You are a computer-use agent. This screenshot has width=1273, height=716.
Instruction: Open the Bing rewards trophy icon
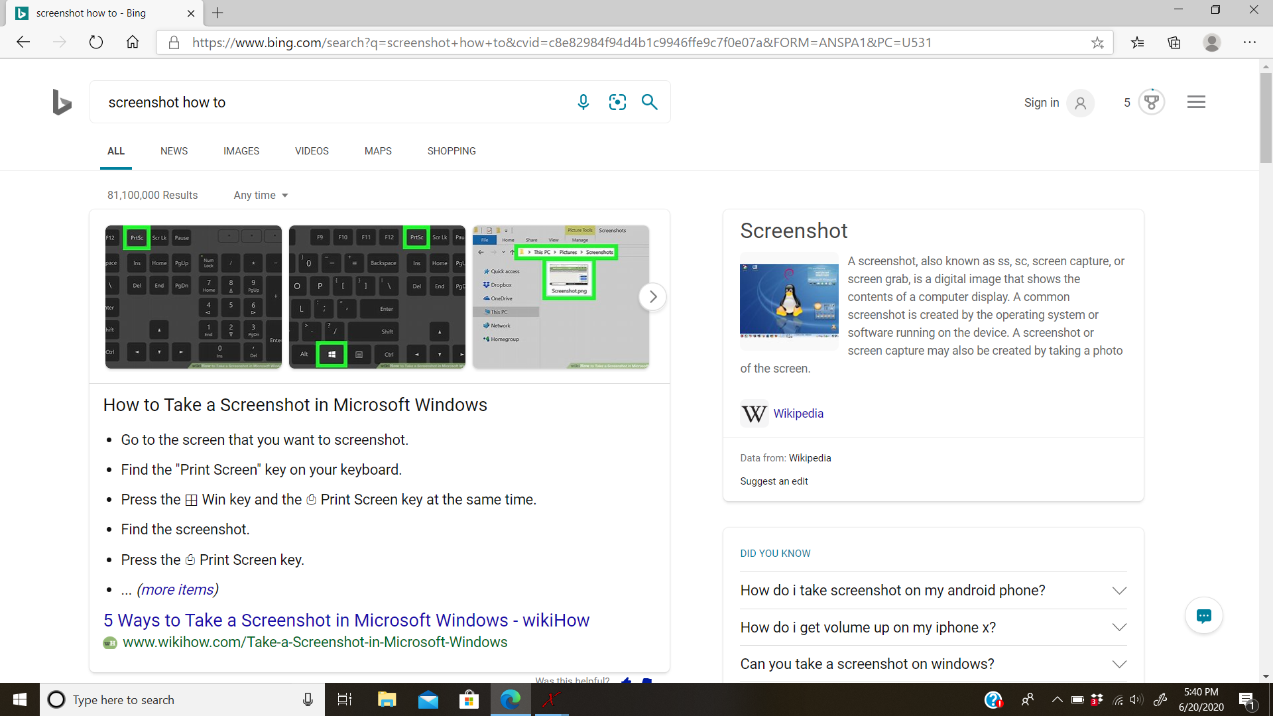[x=1152, y=102]
